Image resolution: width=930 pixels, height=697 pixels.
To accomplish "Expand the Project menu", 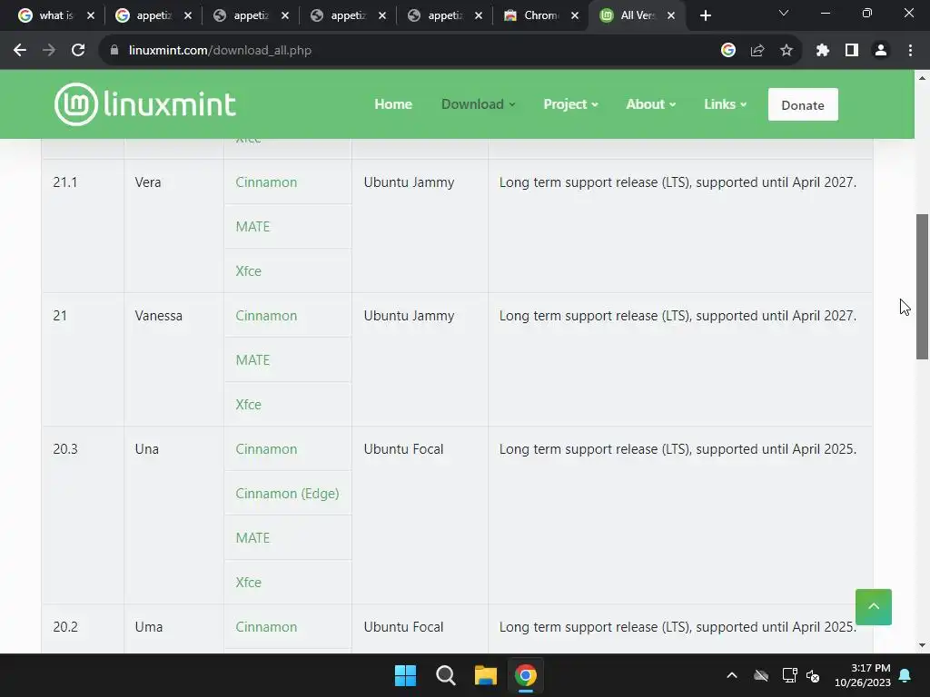I will point(570,104).
